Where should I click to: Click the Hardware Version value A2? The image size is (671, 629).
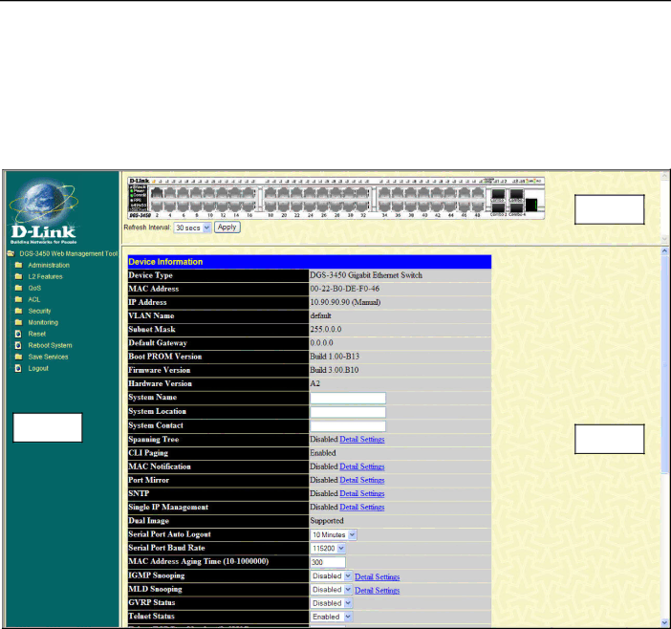pos(315,384)
